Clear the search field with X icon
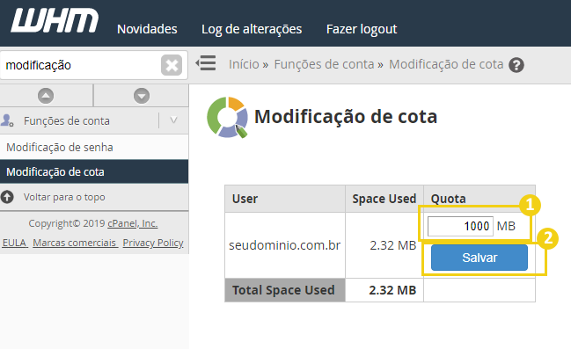The width and height of the screenshot is (571, 349). pos(172,66)
